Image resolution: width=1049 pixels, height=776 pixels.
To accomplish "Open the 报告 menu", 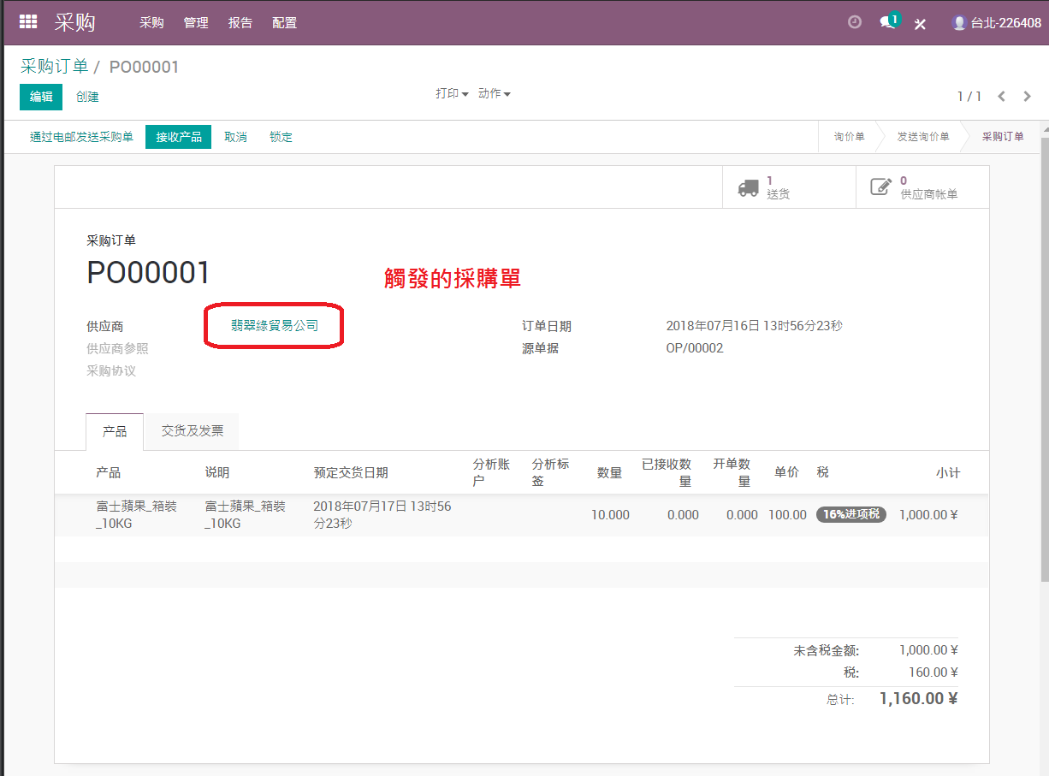I will (240, 23).
